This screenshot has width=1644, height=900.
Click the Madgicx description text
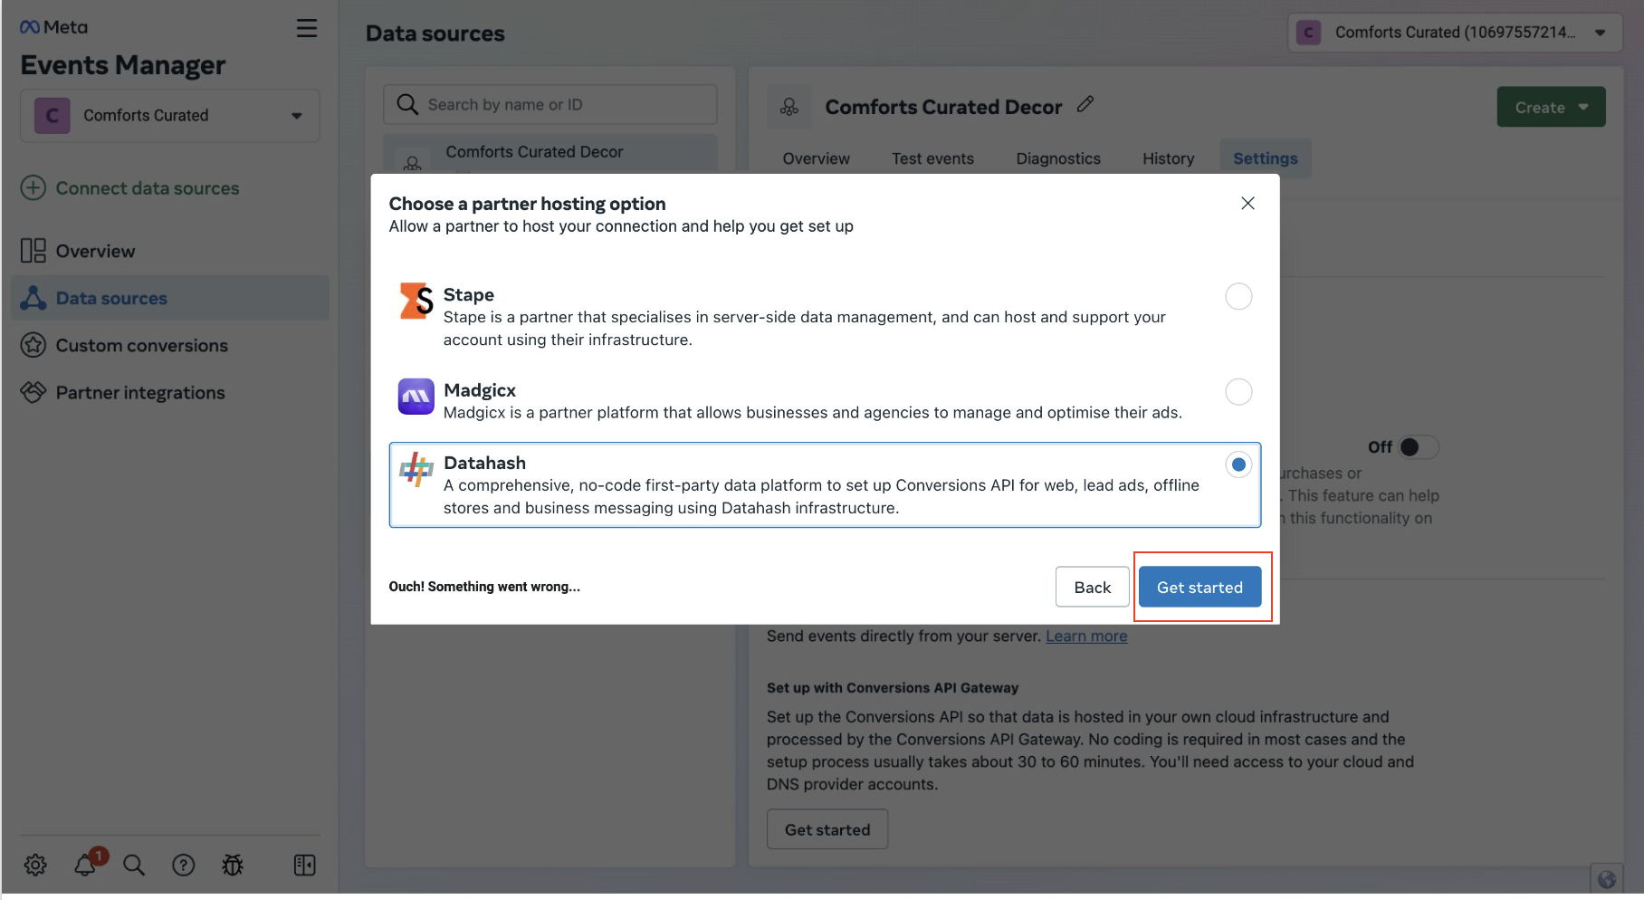[x=813, y=413]
